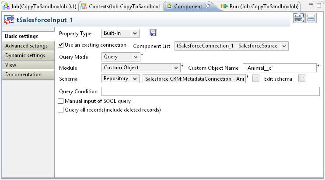
Task: Click the Query Condition text field
Action: coord(210,91)
